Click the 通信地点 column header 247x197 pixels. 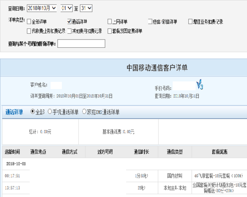tap(38, 152)
